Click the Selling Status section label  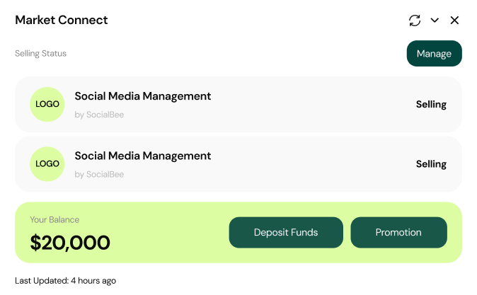click(40, 53)
